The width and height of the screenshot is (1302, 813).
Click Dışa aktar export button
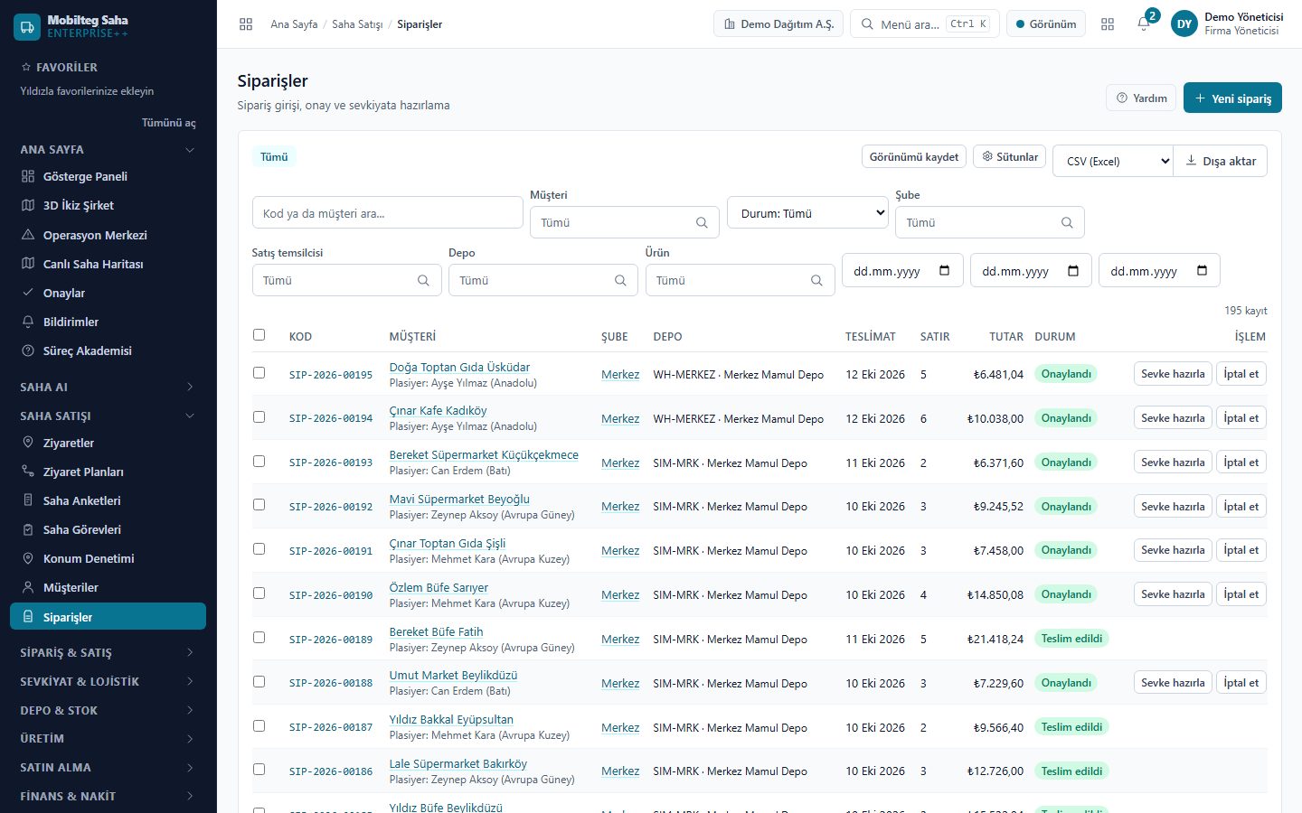[x=1221, y=161]
